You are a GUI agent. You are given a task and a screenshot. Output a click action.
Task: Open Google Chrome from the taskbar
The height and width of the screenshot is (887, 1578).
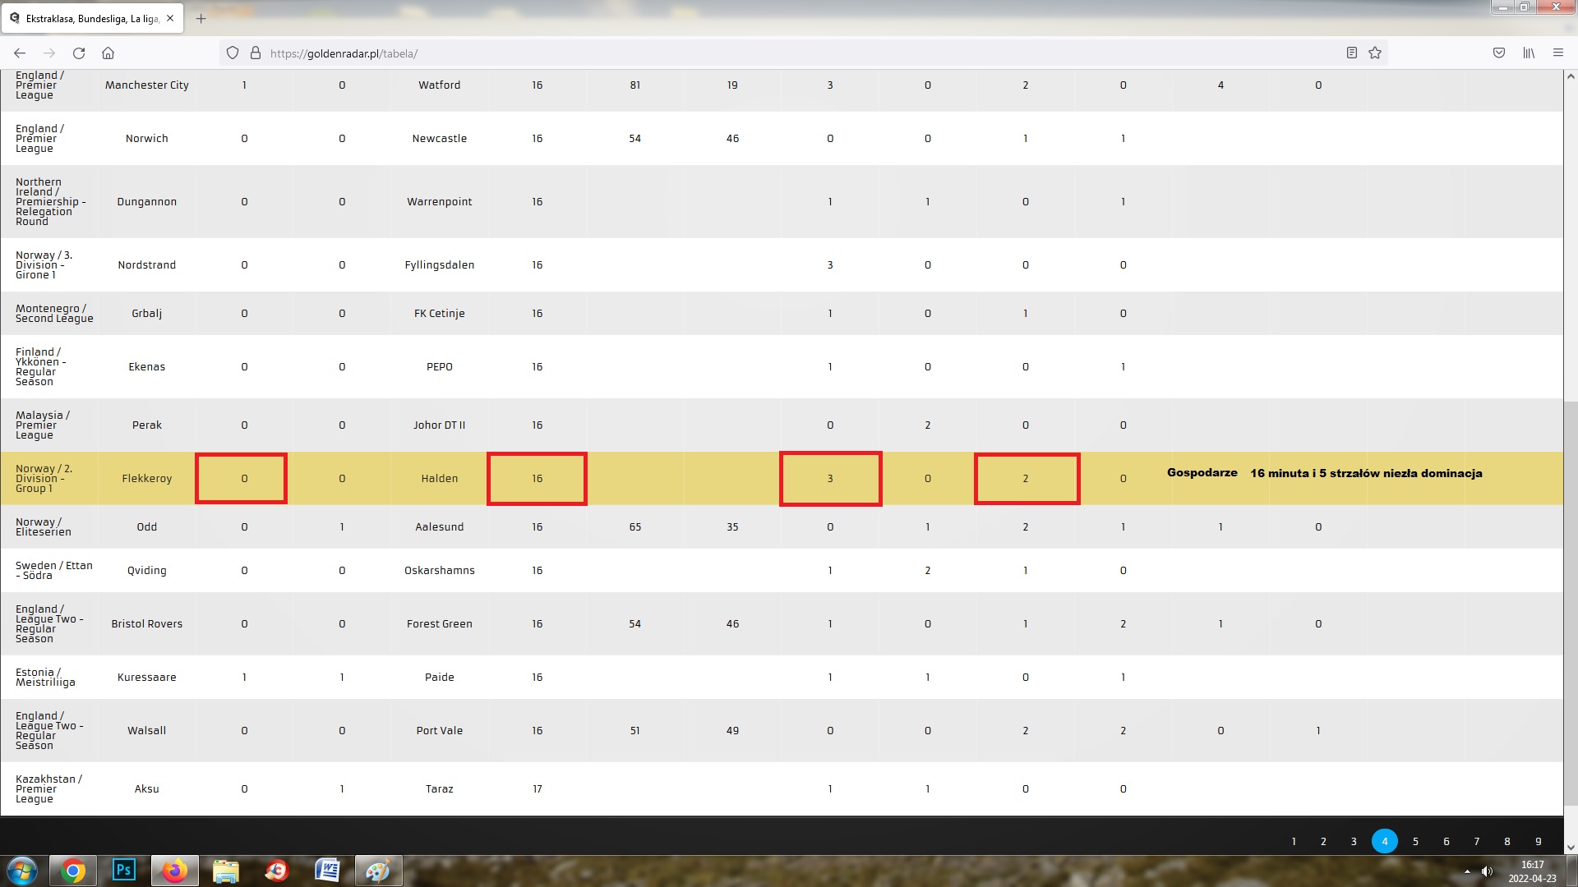73,870
